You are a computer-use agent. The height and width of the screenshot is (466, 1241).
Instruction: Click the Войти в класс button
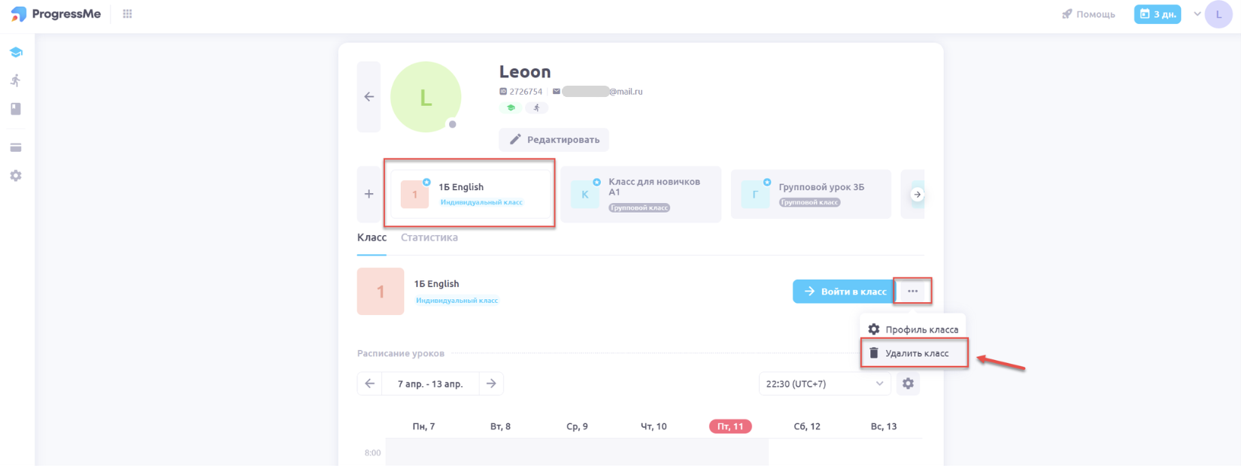(844, 291)
